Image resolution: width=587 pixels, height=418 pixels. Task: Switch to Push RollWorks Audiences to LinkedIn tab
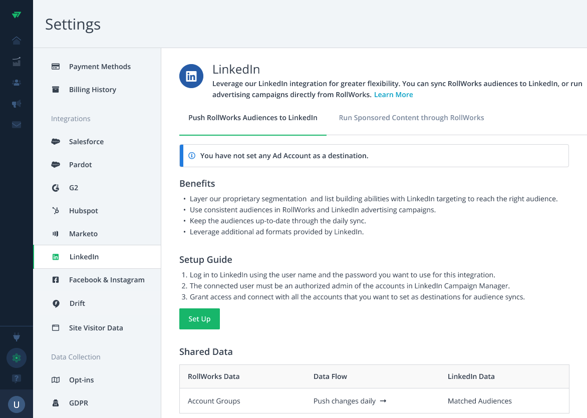[253, 118]
